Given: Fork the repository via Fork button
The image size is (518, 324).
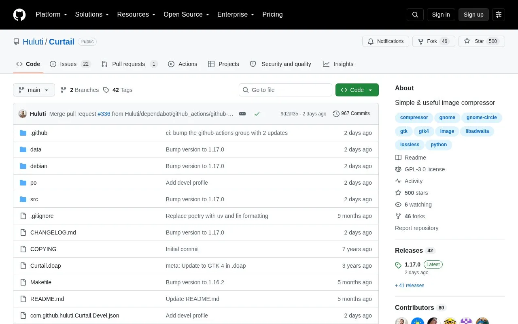Looking at the screenshot, I should coord(434,41).
